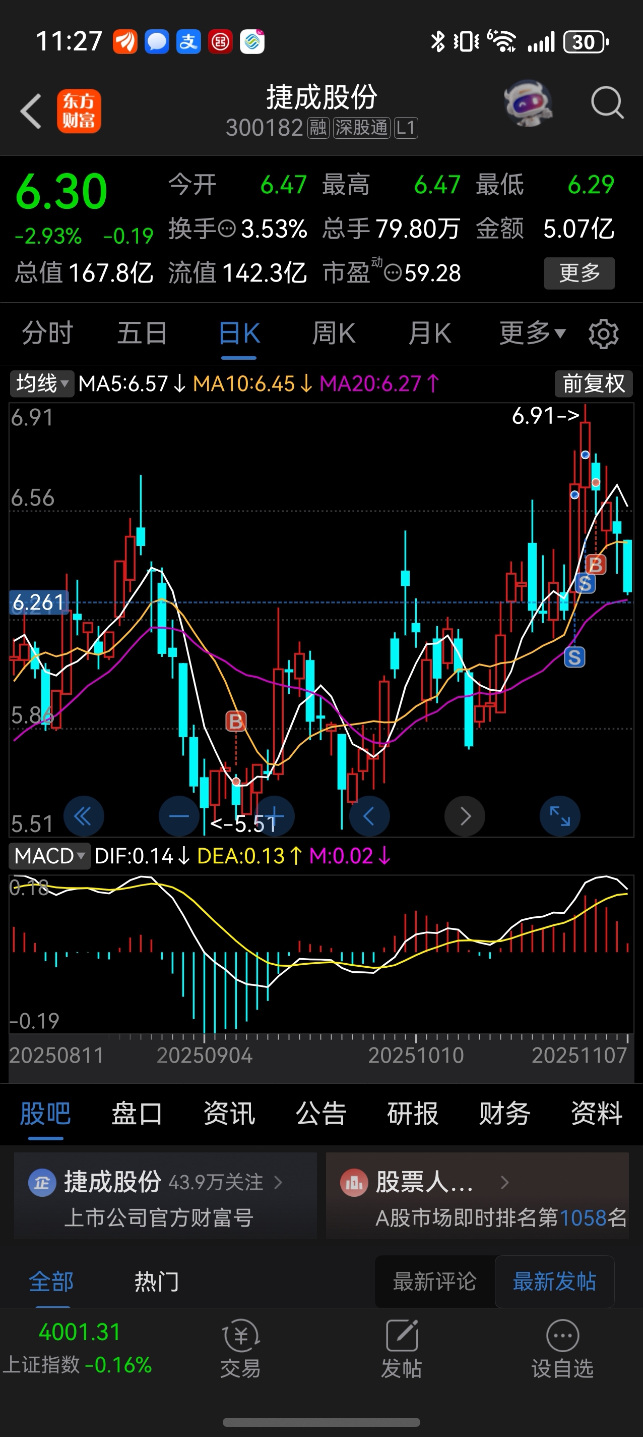
Task: Open the 资讯 section tab
Action: coord(229,1114)
